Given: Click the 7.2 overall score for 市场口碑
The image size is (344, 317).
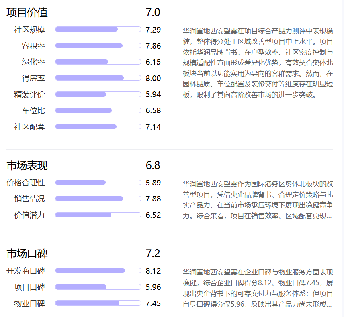Looking at the screenshot, I should tap(153, 254).
